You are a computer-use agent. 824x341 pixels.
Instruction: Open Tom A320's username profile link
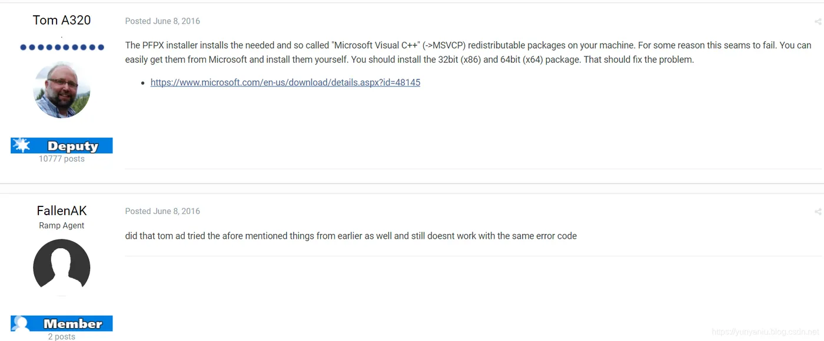[62, 20]
